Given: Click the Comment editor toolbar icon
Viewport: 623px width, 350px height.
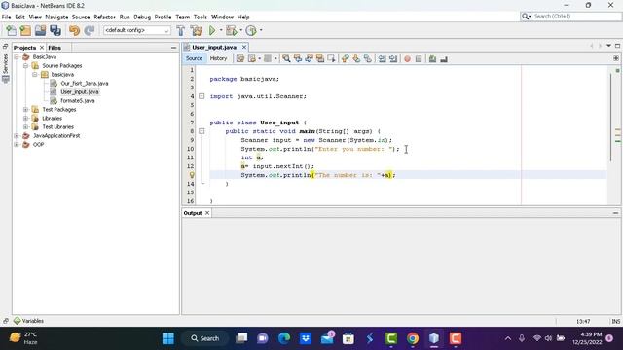Looking at the screenshot, I should click(432, 58).
